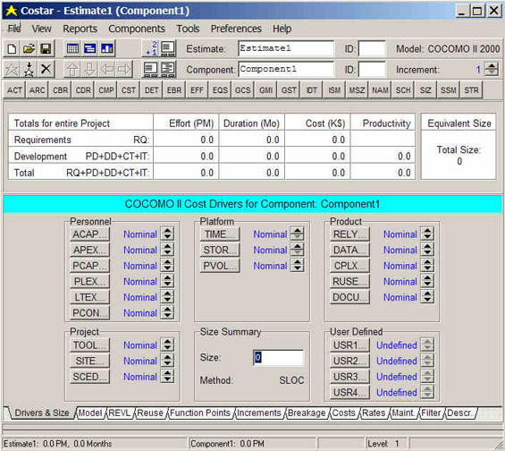
Task: Open the CST report button
Action: point(129,90)
